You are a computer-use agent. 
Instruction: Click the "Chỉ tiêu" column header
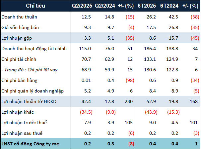click(35, 6)
